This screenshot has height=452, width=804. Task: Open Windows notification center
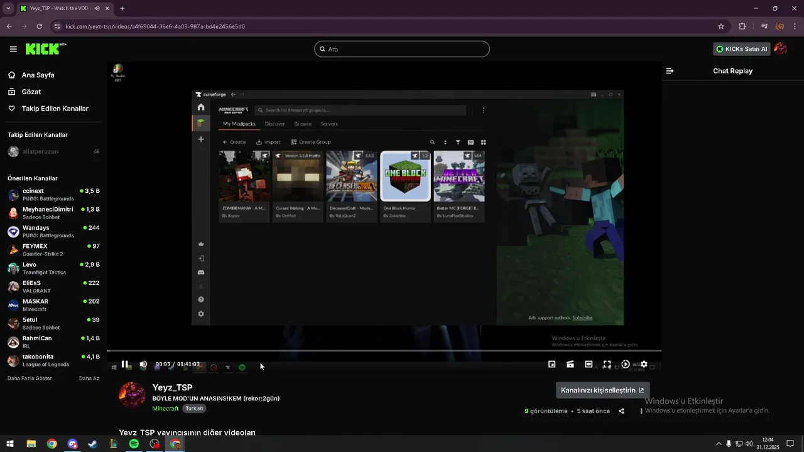point(790,444)
